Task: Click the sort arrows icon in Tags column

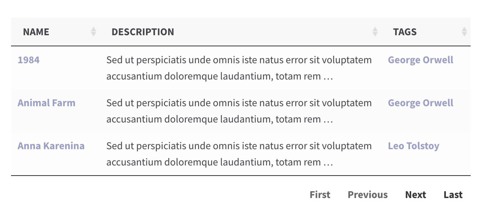Action: [464, 32]
